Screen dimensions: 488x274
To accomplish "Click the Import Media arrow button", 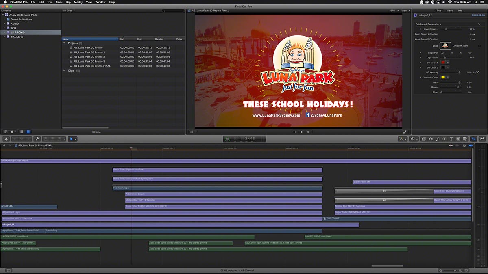I will [x=7, y=139].
